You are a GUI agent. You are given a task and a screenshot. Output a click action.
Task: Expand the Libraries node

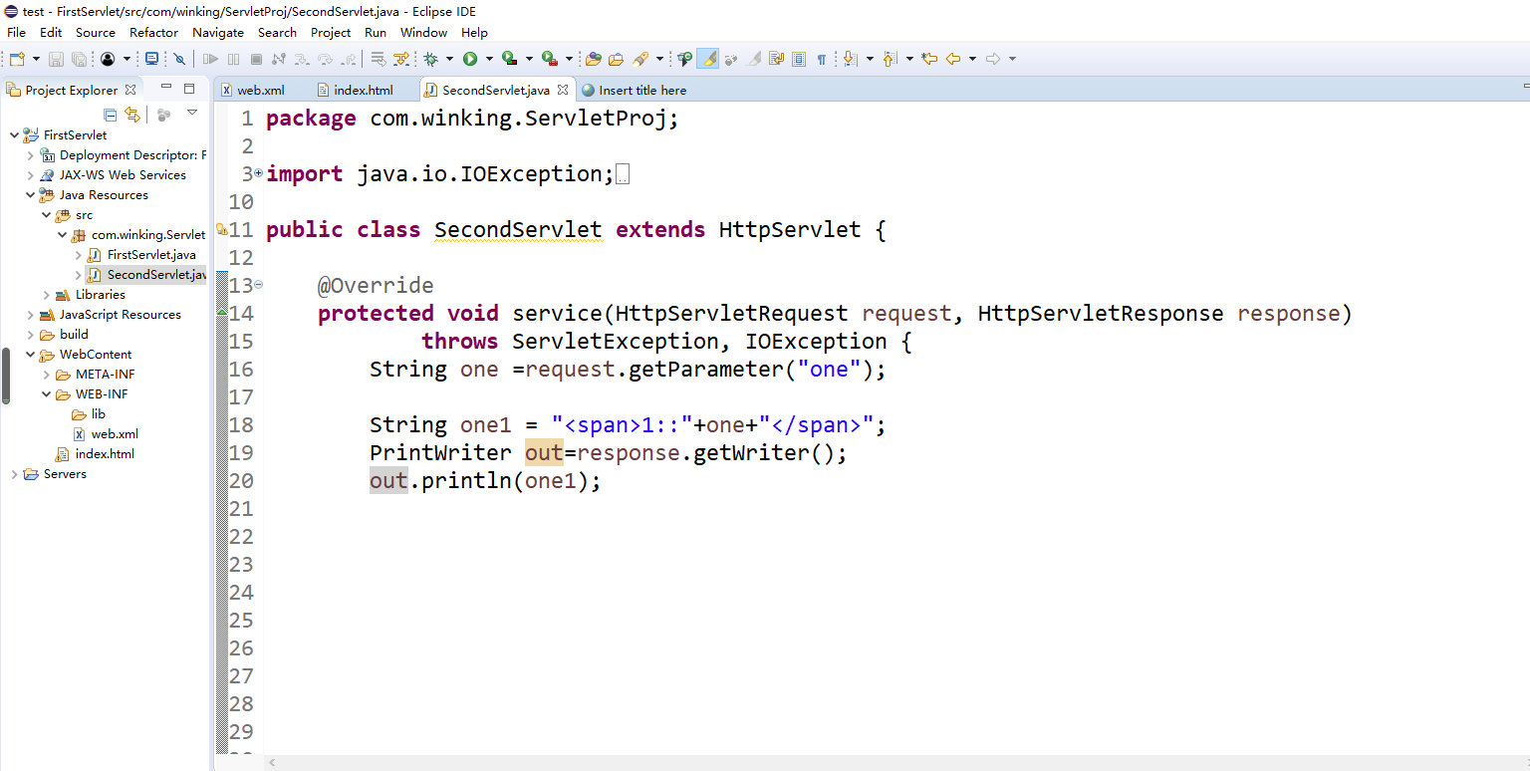tap(46, 295)
